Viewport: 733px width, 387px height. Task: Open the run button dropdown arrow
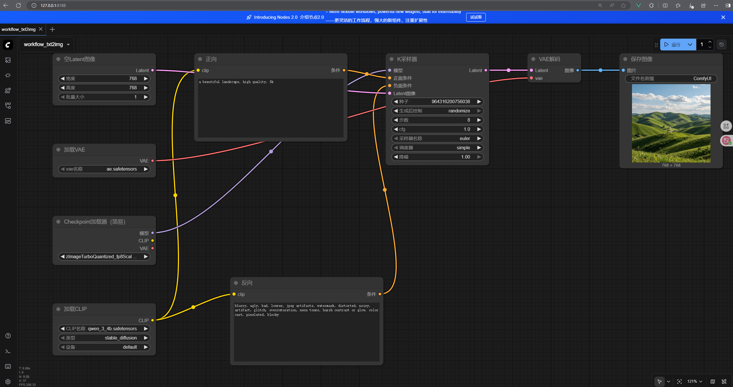coord(690,44)
